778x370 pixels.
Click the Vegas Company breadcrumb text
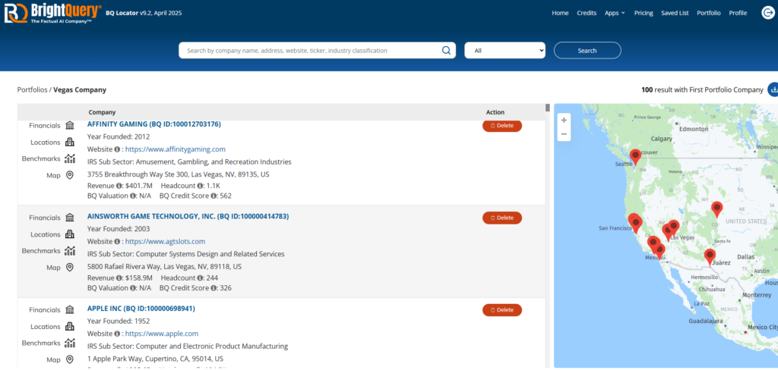[80, 89]
